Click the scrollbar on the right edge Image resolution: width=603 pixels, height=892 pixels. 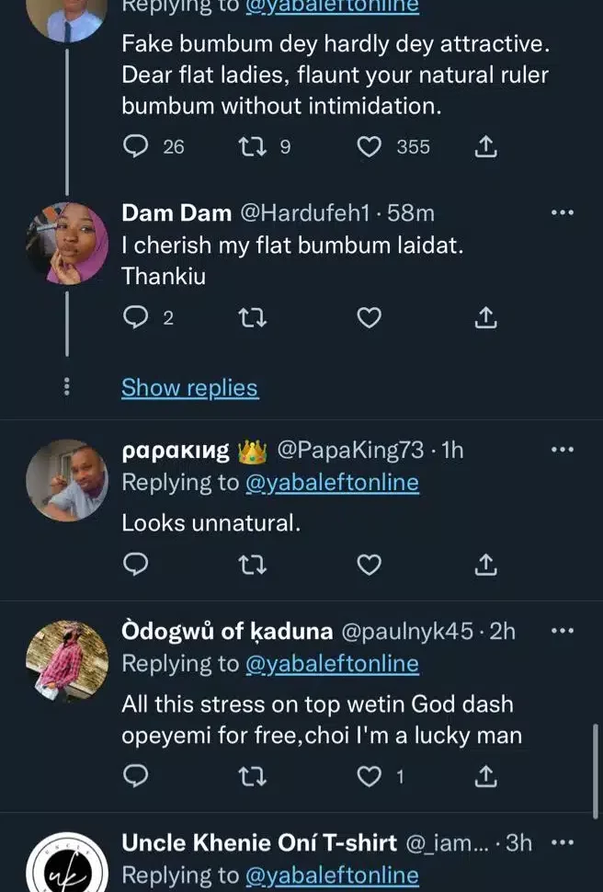[597, 766]
